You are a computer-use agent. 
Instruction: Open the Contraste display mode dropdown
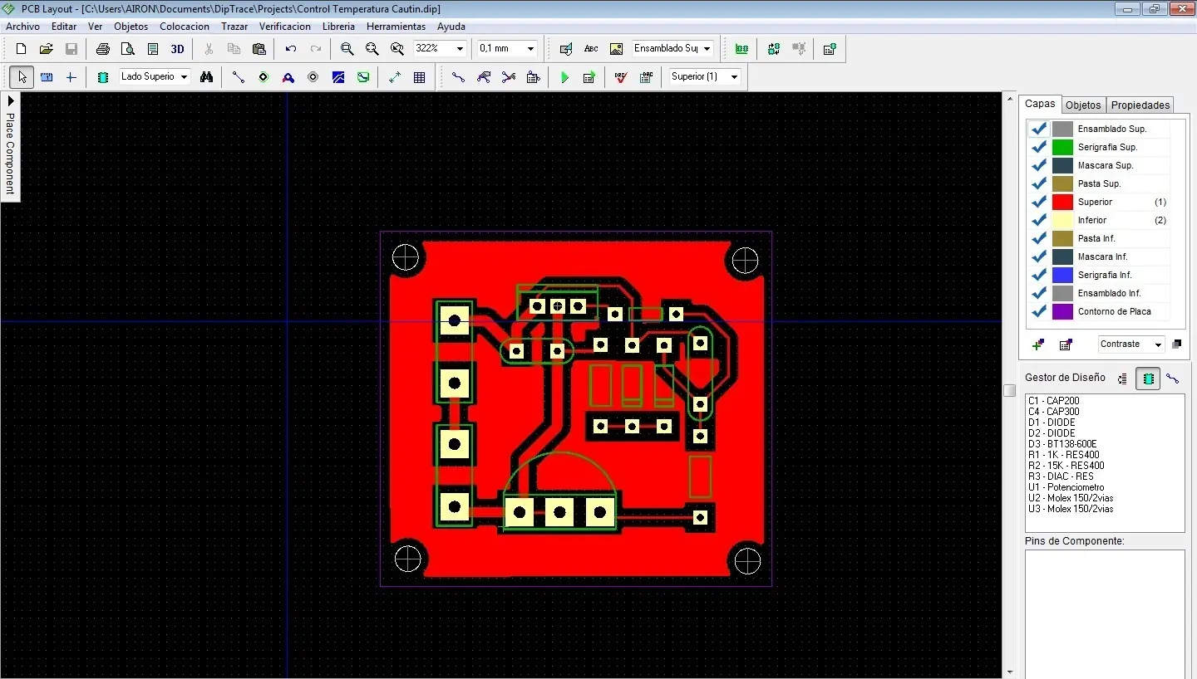point(1157,344)
